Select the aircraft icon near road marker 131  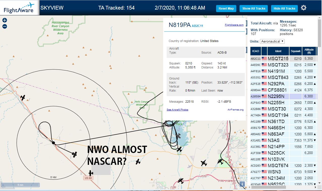tap(181, 181)
